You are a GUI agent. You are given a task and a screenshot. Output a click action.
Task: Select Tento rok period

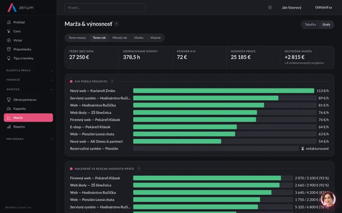click(x=99, y=38)
